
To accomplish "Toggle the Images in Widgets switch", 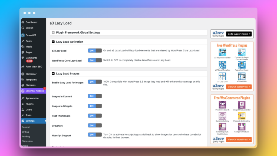I will point(95,106).
